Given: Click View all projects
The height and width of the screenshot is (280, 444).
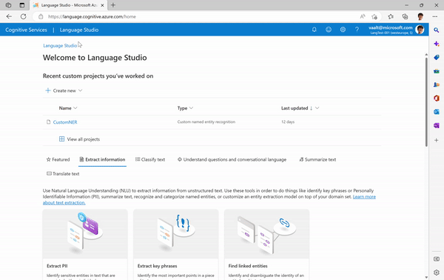Looking at the screenshot, I should tap(79, 139).
